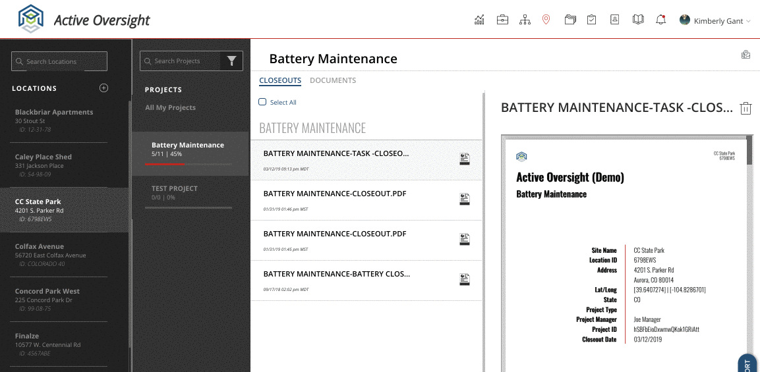Open the analytics chart icon in header
This screenshot has width=760, height=372.
tap(479, 20)
